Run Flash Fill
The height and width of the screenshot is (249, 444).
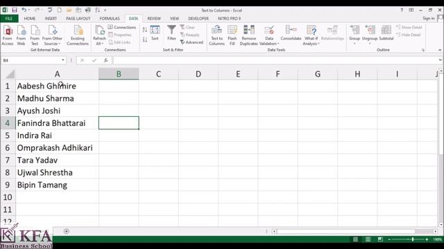(232, 35)
